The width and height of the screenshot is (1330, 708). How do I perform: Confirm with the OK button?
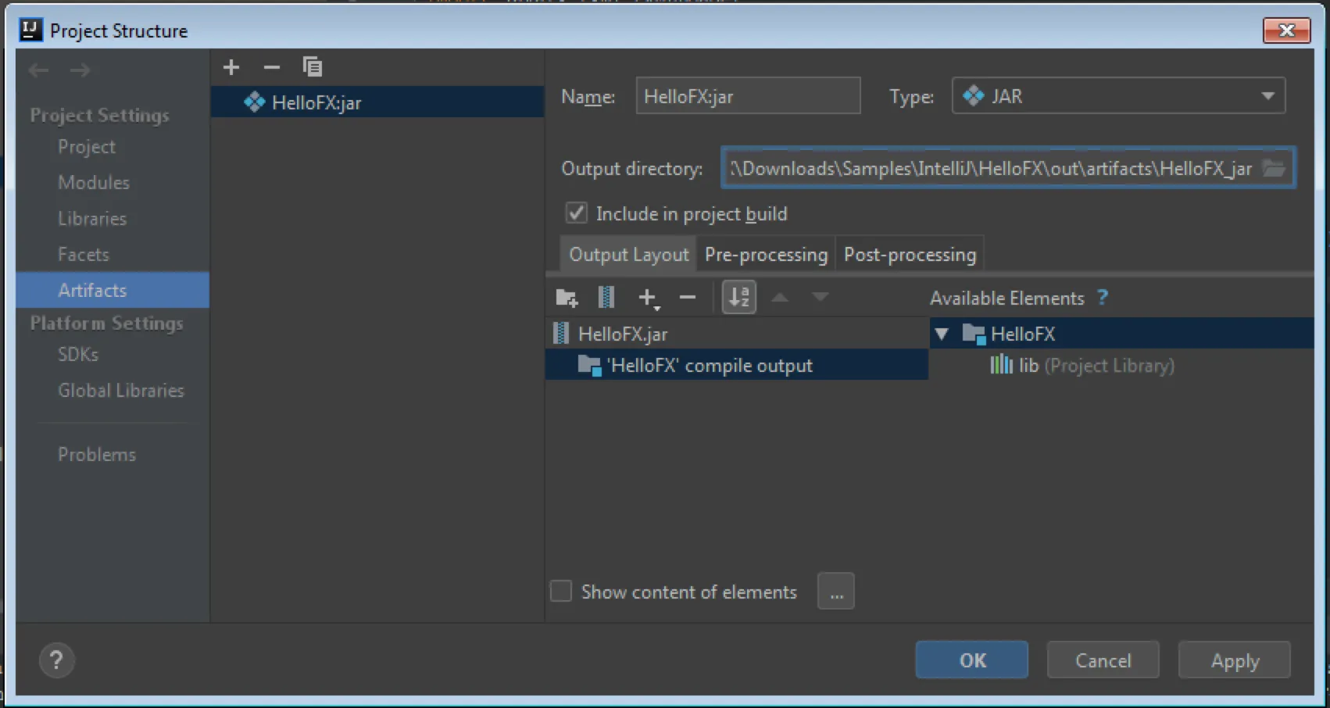point(972,660)
